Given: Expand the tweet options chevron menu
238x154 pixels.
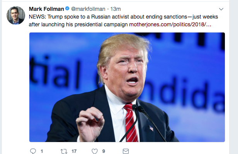Looking at the screenshot, I should [221, 9].
